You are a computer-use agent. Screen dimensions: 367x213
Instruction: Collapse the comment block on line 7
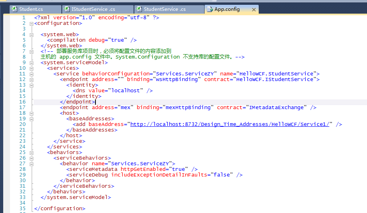31,52
